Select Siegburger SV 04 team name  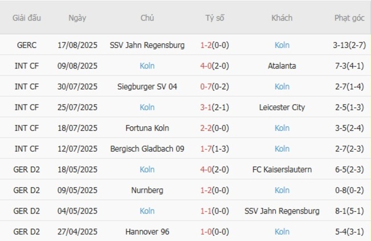pos(147,86)
